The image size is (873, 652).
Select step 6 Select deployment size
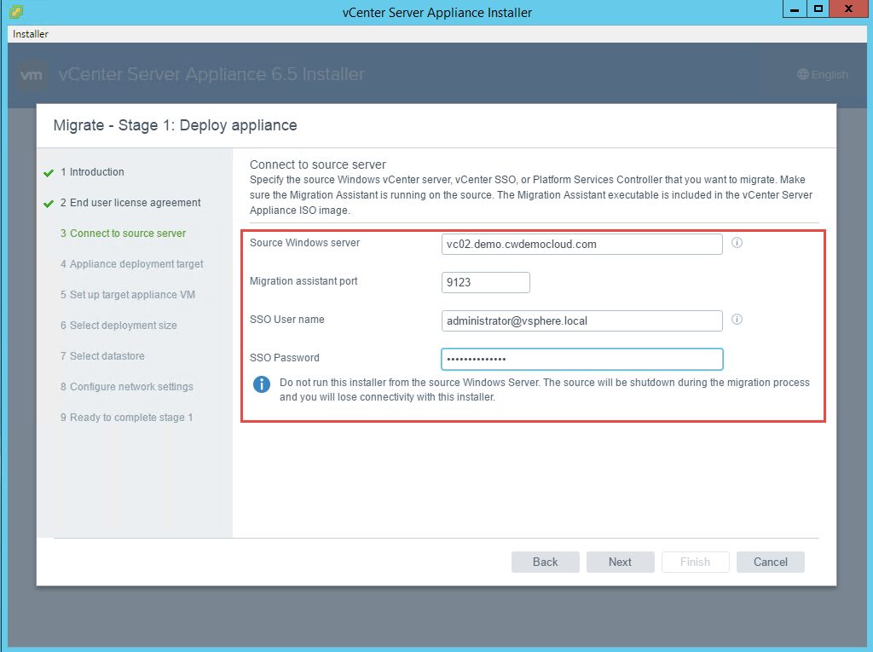click(x=119, y=326)
